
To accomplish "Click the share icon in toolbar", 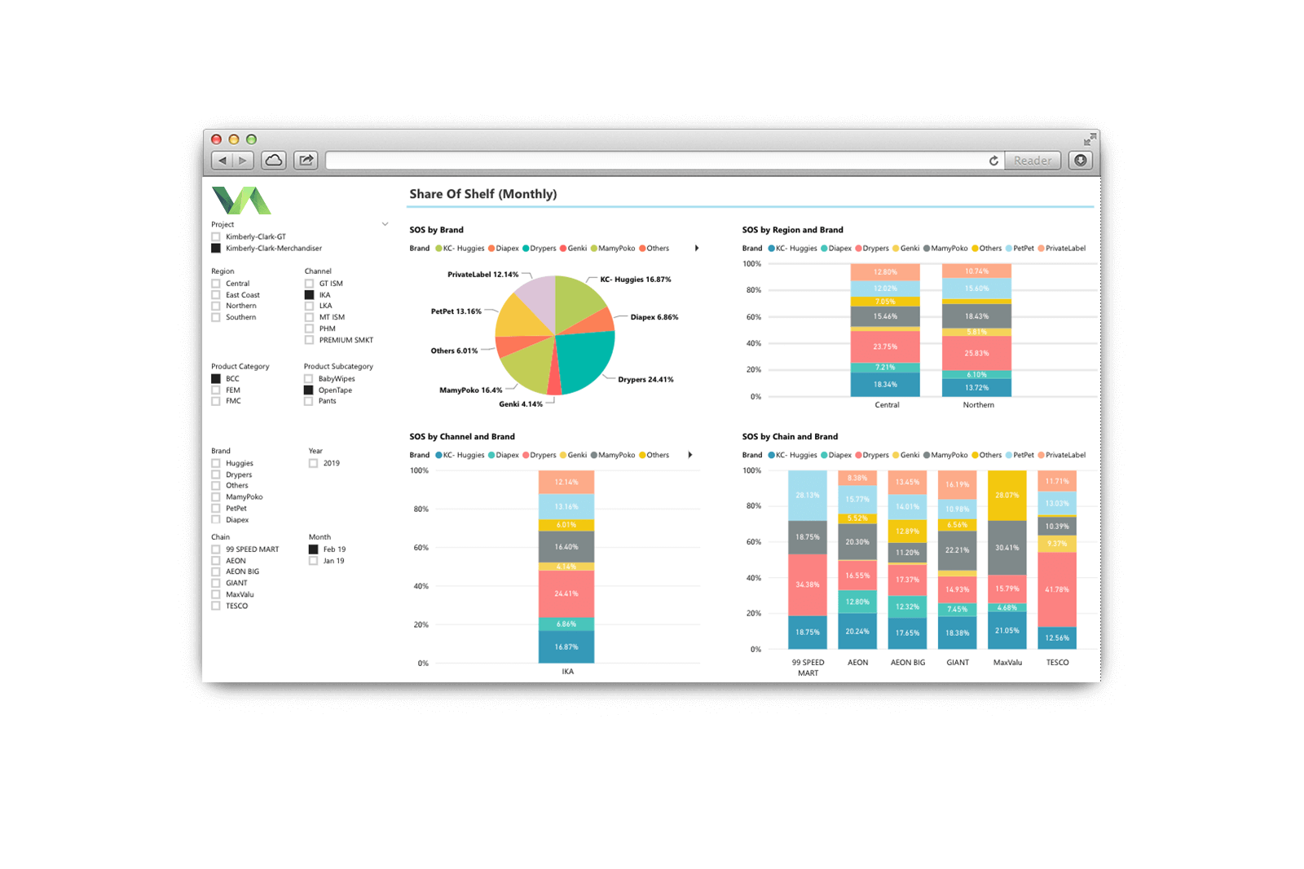I will point(306,161).
